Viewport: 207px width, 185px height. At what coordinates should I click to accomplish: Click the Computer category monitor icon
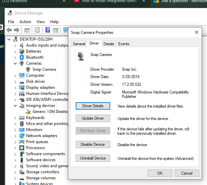point(22,75)
